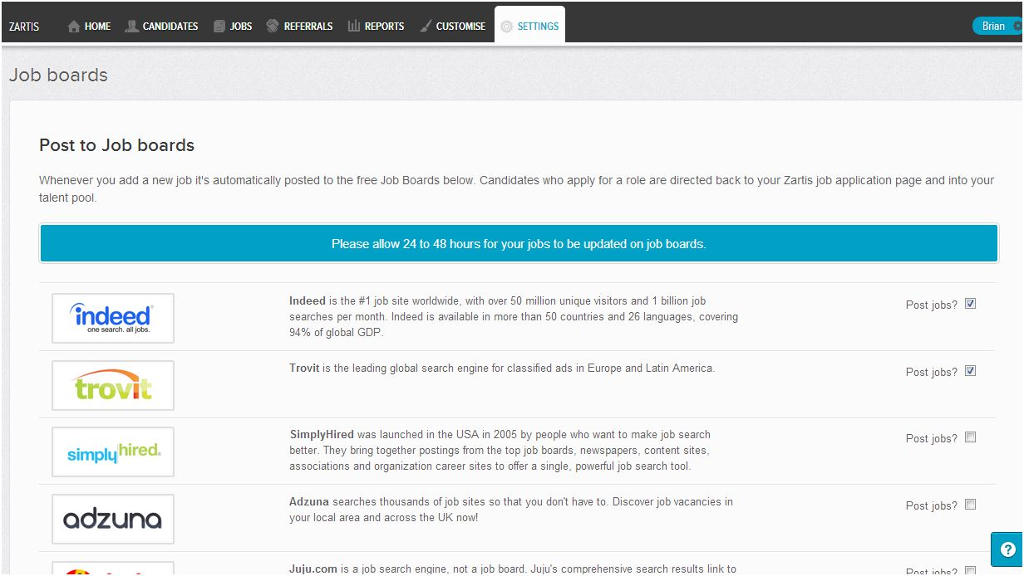Click the Settings gear icon
Viewport: 1024px width, 576px height.
[506, 27]
